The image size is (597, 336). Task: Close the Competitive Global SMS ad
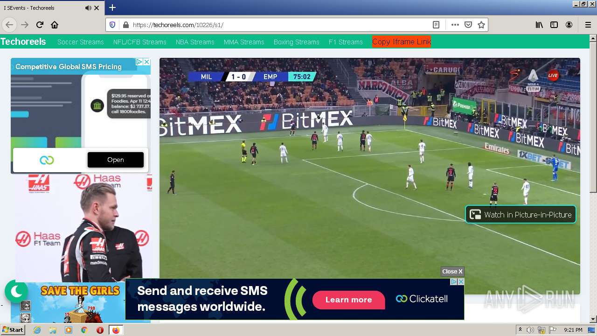(x=146, y=62)
